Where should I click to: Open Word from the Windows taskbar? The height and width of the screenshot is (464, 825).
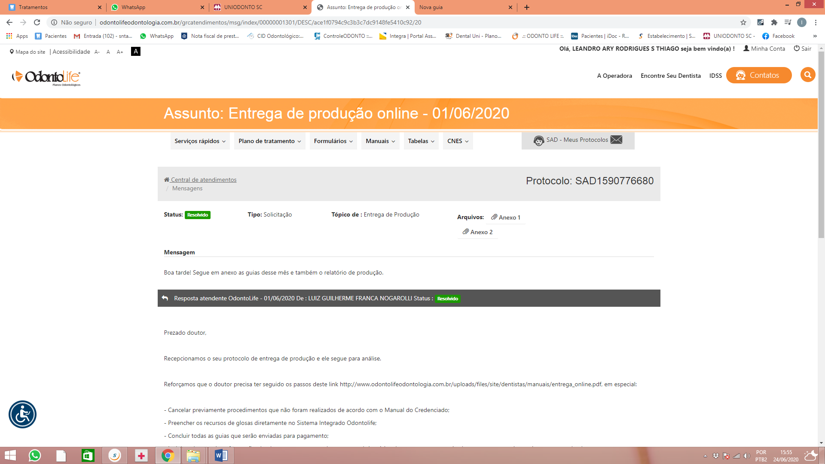point(221,455)
